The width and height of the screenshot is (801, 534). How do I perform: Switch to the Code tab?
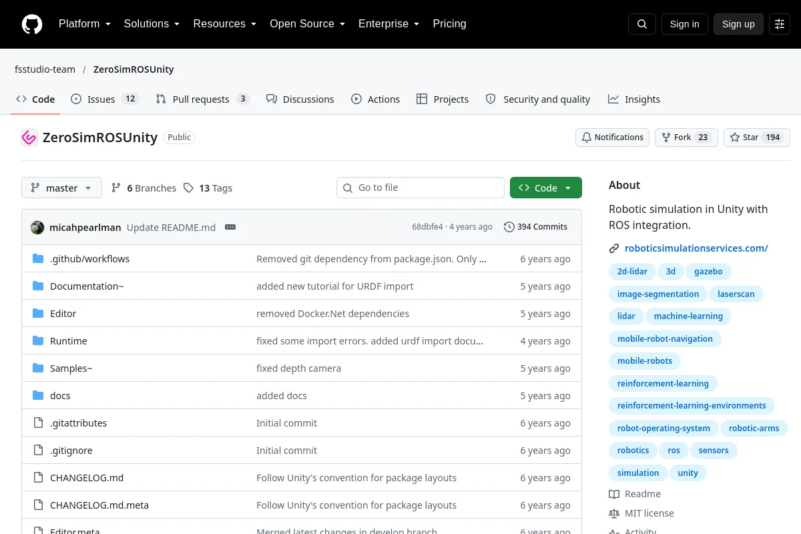pyautogui.click(x=35, y=99)
